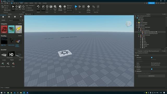Activate the Scale tool

[x=20, y=8]
